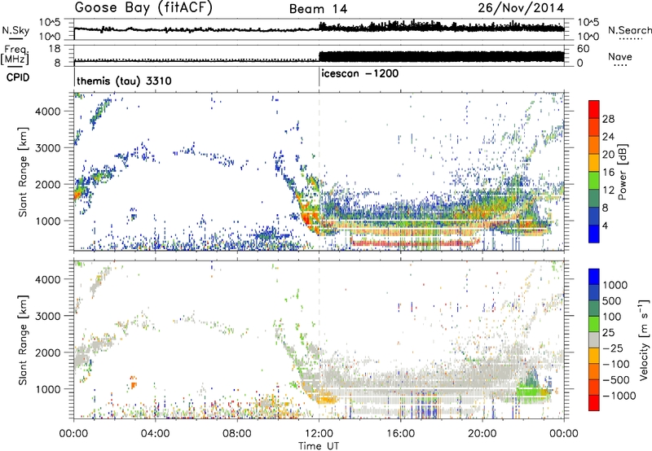
Task: Click the '04:00' time axis tick label
Action: click(x=155, y=434)
